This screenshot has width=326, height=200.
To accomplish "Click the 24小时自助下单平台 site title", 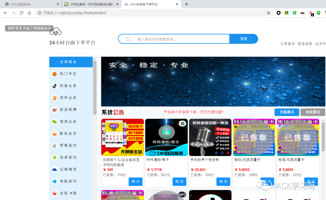I will [x=72, y=42].
